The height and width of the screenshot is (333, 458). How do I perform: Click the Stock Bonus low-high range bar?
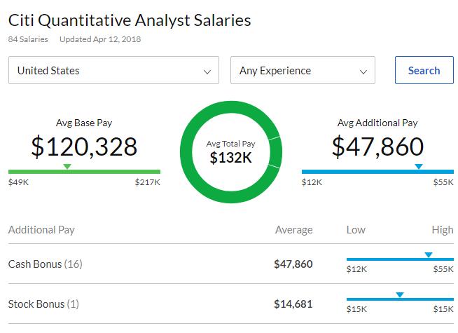click(x=400, y=299)
